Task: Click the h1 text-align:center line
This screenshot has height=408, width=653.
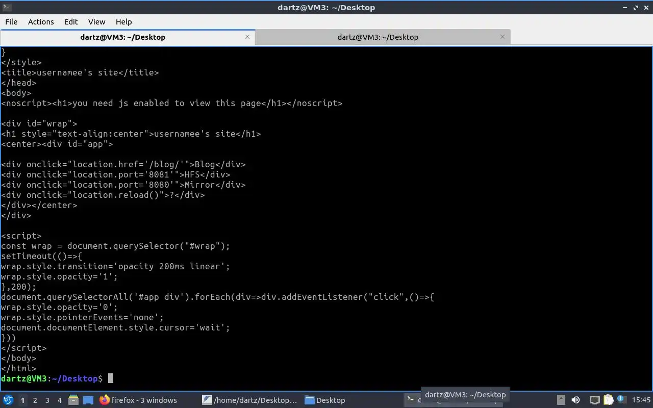Action: click(x=131, y=134)
